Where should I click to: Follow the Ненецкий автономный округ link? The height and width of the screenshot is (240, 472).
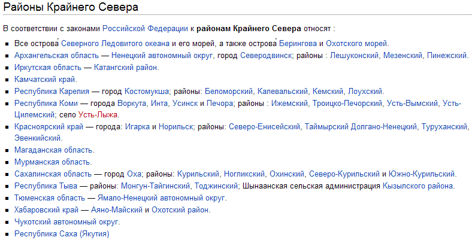162,56
